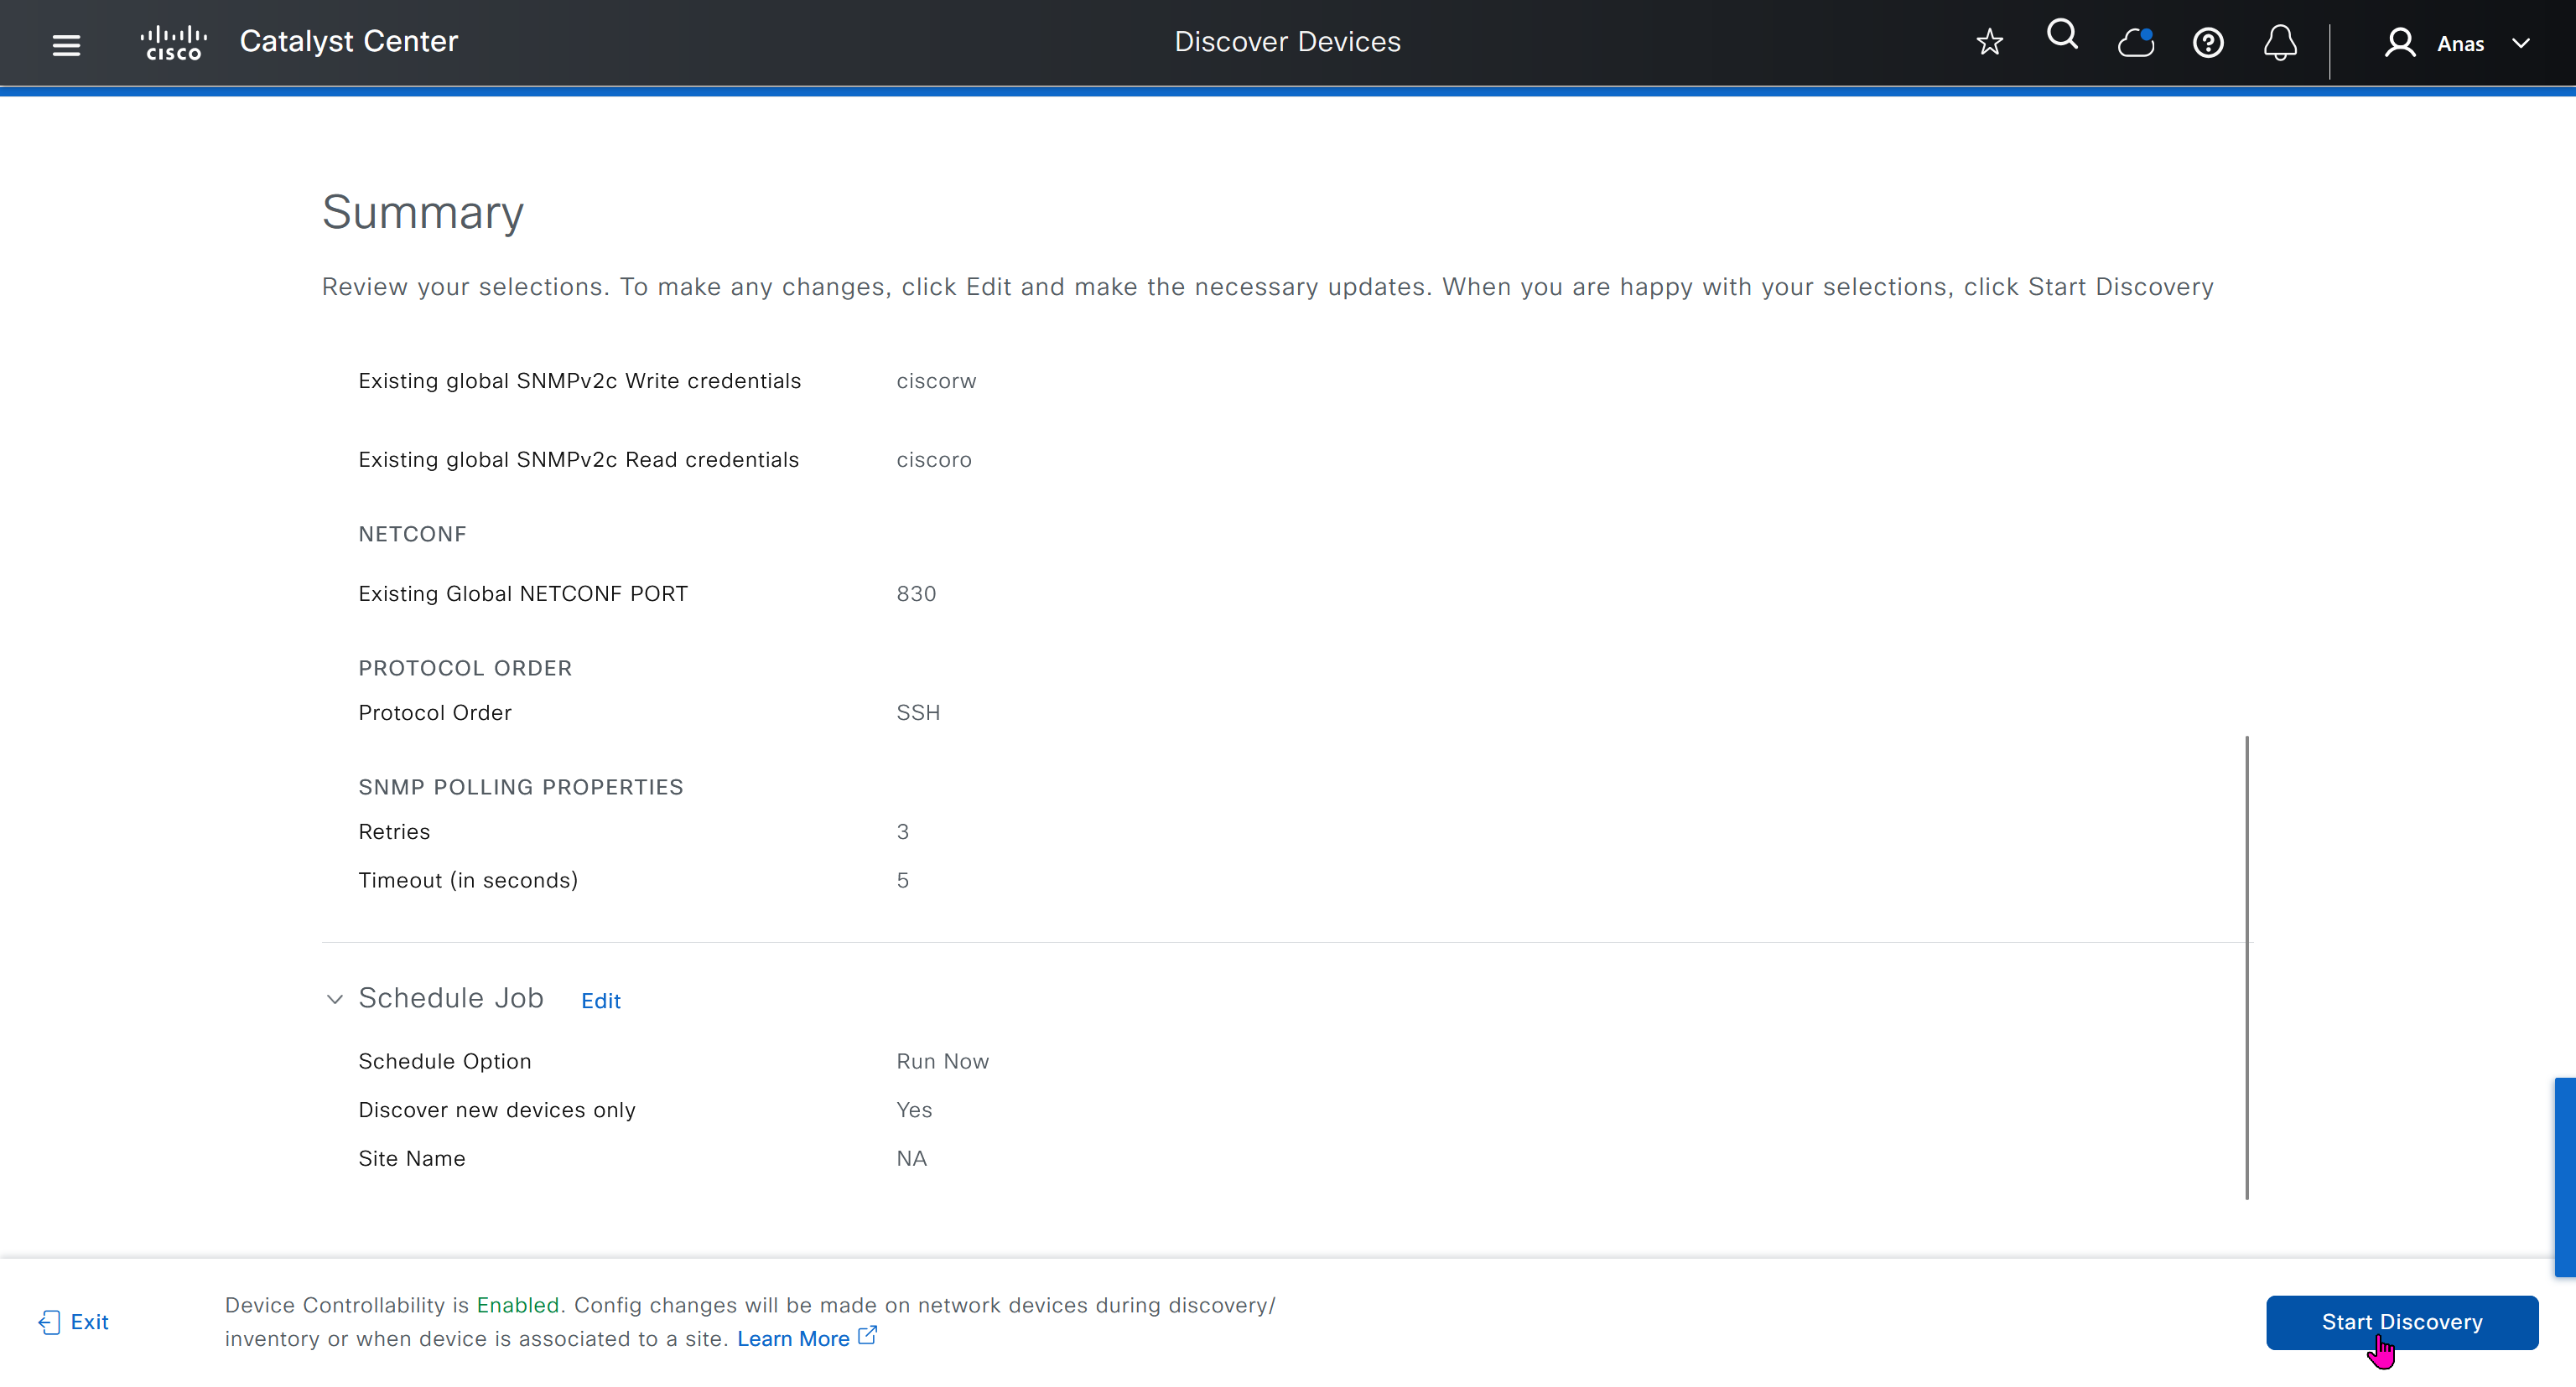The image size is (2576, 1387).
Task: Open the Learn More link
Action: tap(792, 1339)
